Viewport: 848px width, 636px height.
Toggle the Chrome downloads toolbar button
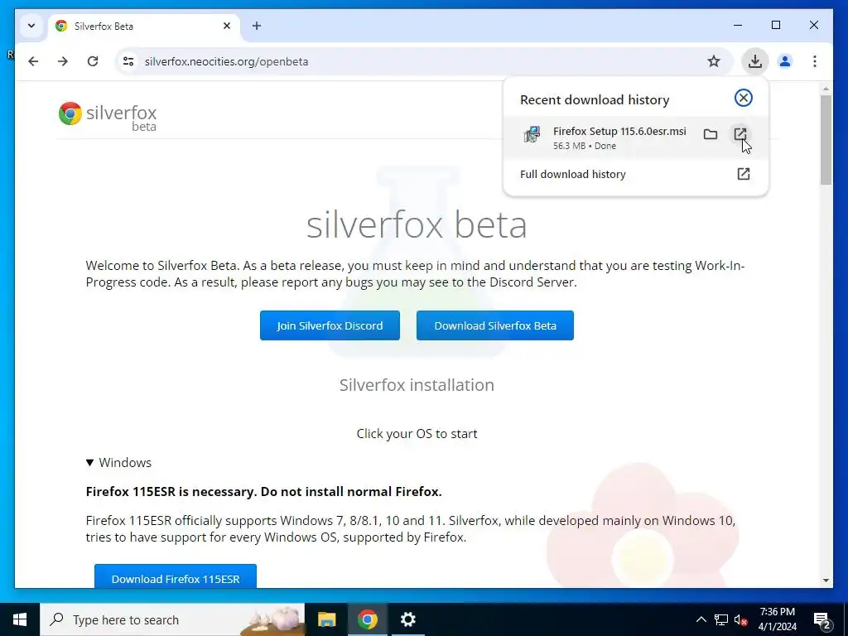pos(755,61)
